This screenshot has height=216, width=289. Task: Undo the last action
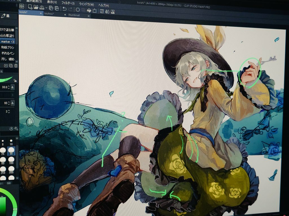coord(64,9)
